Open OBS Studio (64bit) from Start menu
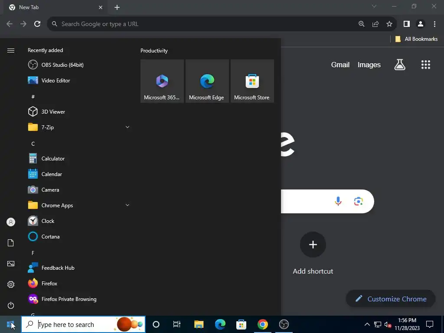Viewport: 444px width, 333px height. pos(79,65)
